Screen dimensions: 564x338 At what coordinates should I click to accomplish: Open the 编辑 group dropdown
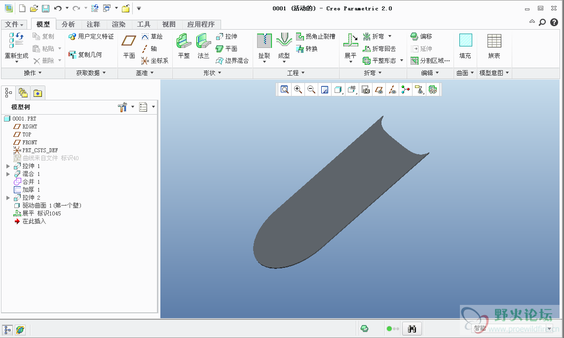click(430, 73)
